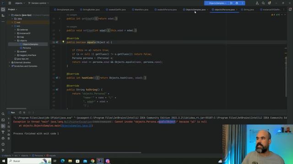Open the Project view dropdown
293x164 pixels.
click(x=12, y=10)
